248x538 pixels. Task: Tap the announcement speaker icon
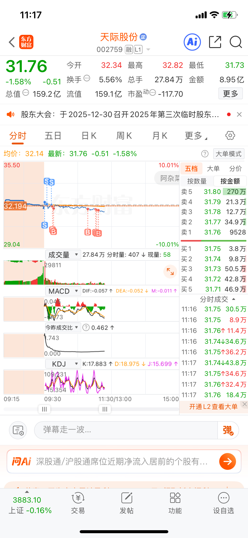click(x=10, y=114)
